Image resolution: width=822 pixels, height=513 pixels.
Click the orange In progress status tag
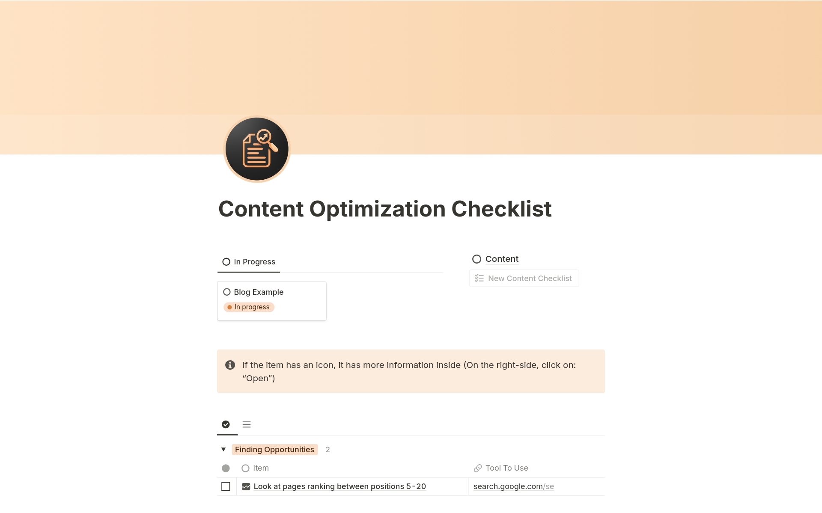(249, 307)
